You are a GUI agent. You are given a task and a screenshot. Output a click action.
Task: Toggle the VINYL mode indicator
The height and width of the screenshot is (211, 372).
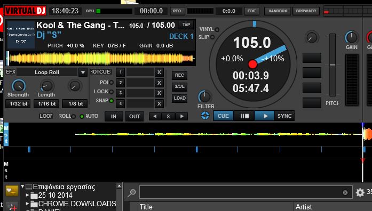pos(217,30)
